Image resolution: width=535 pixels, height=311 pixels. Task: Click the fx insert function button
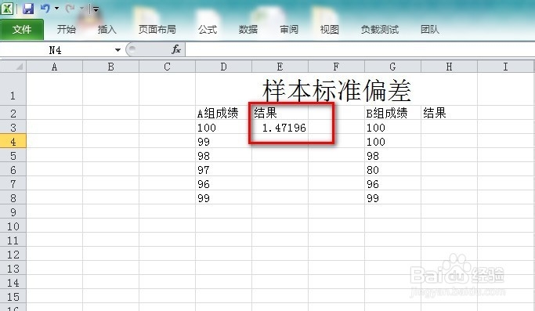(176, 50)
